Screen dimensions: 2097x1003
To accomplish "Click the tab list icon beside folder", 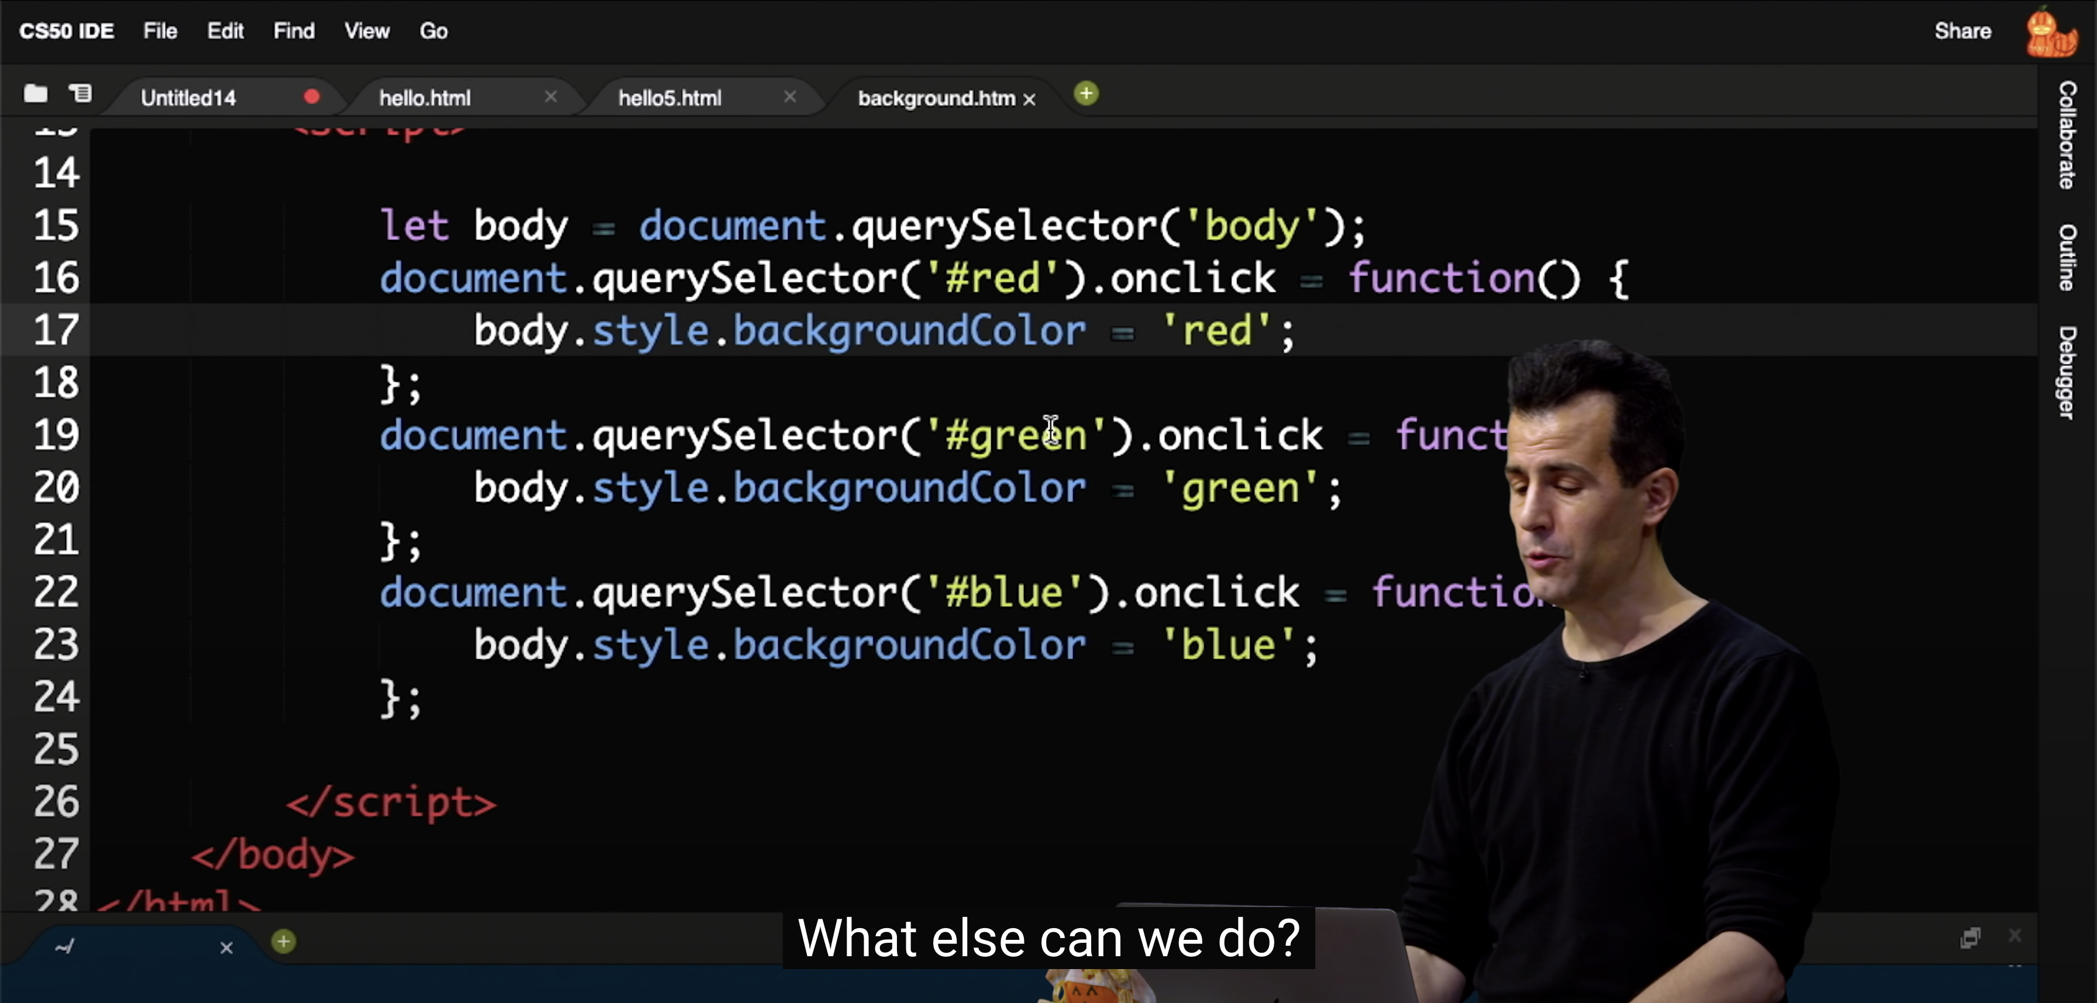I will (x=81, y=94).
